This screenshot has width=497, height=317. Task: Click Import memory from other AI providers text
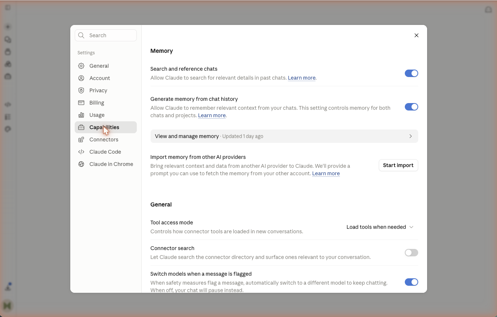point(198,157)
